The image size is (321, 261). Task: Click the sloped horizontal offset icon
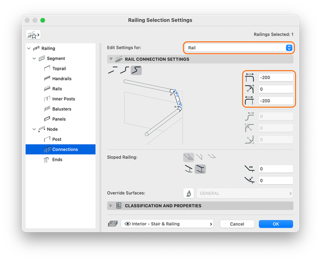(x=249, y=169)
